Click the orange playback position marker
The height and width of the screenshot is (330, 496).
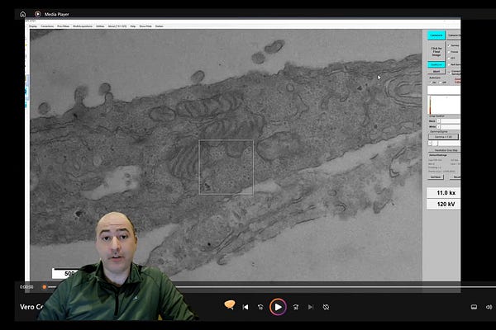click(x=45, y=287)
